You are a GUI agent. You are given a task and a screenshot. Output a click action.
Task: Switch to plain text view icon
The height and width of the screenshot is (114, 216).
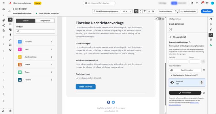tap(145, 11)
